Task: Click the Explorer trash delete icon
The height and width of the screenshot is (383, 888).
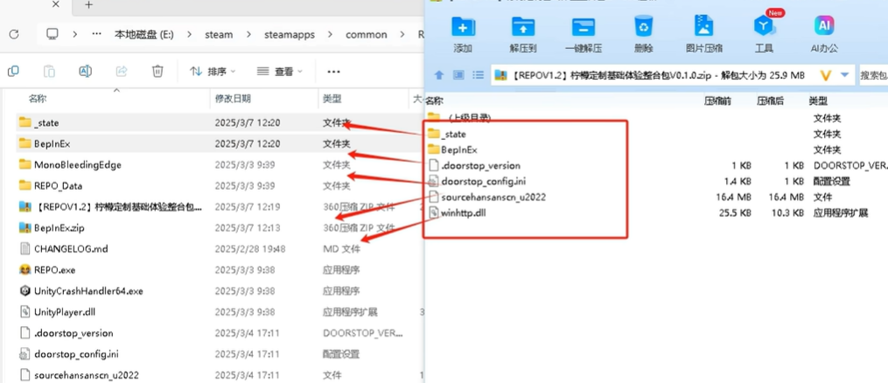Action: point(157,71)
